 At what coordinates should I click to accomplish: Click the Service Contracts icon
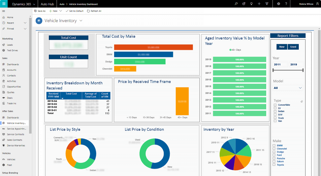[x=3, y=134]
